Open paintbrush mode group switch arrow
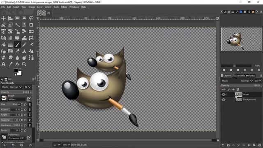Viewport: 263px width, 148px height. [x=28, y=87]
